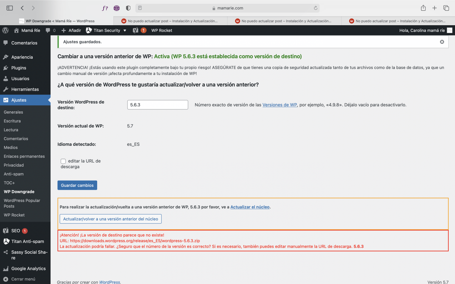The width and height of the screenshot is (455, 284).
Task: Open the Herramientas menu
Action: click(x=25, y=89)
